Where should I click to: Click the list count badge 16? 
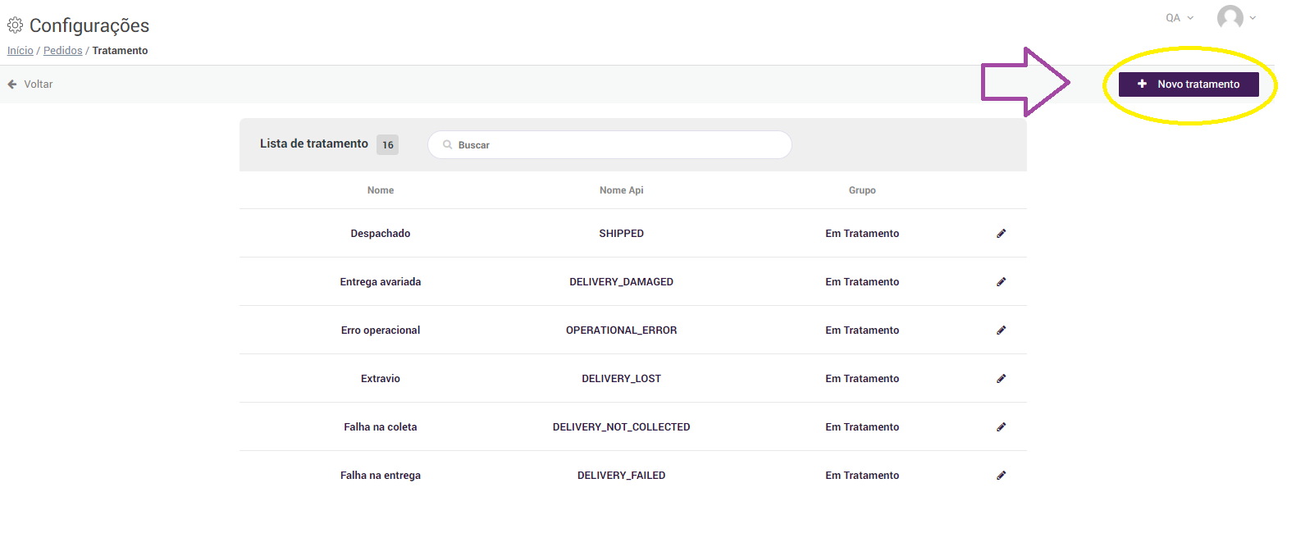coord(388,144)
